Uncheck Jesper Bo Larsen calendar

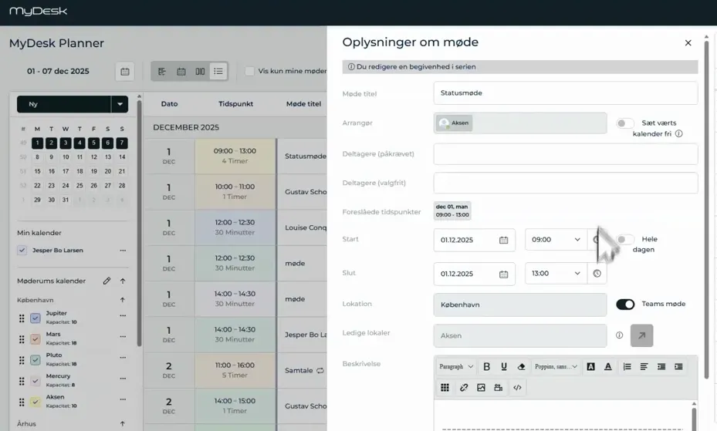point(22,251)
